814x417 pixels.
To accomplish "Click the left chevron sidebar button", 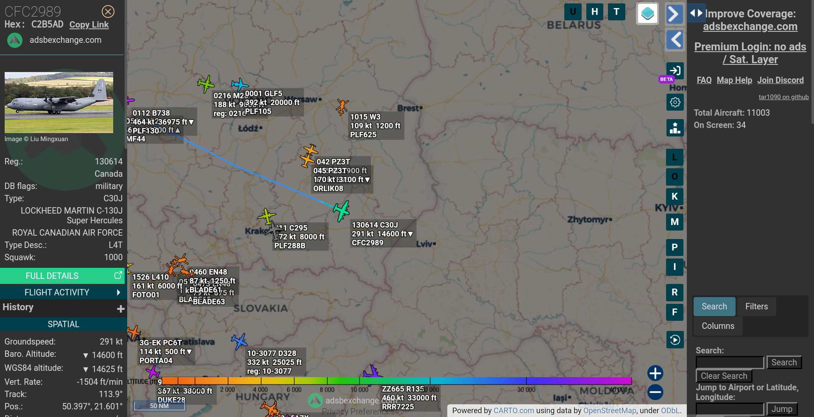I will click(675, 40).
